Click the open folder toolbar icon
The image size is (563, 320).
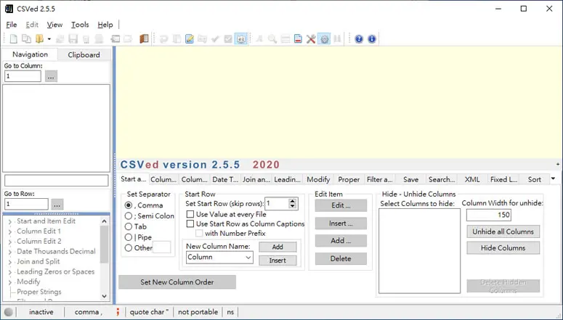39,38
